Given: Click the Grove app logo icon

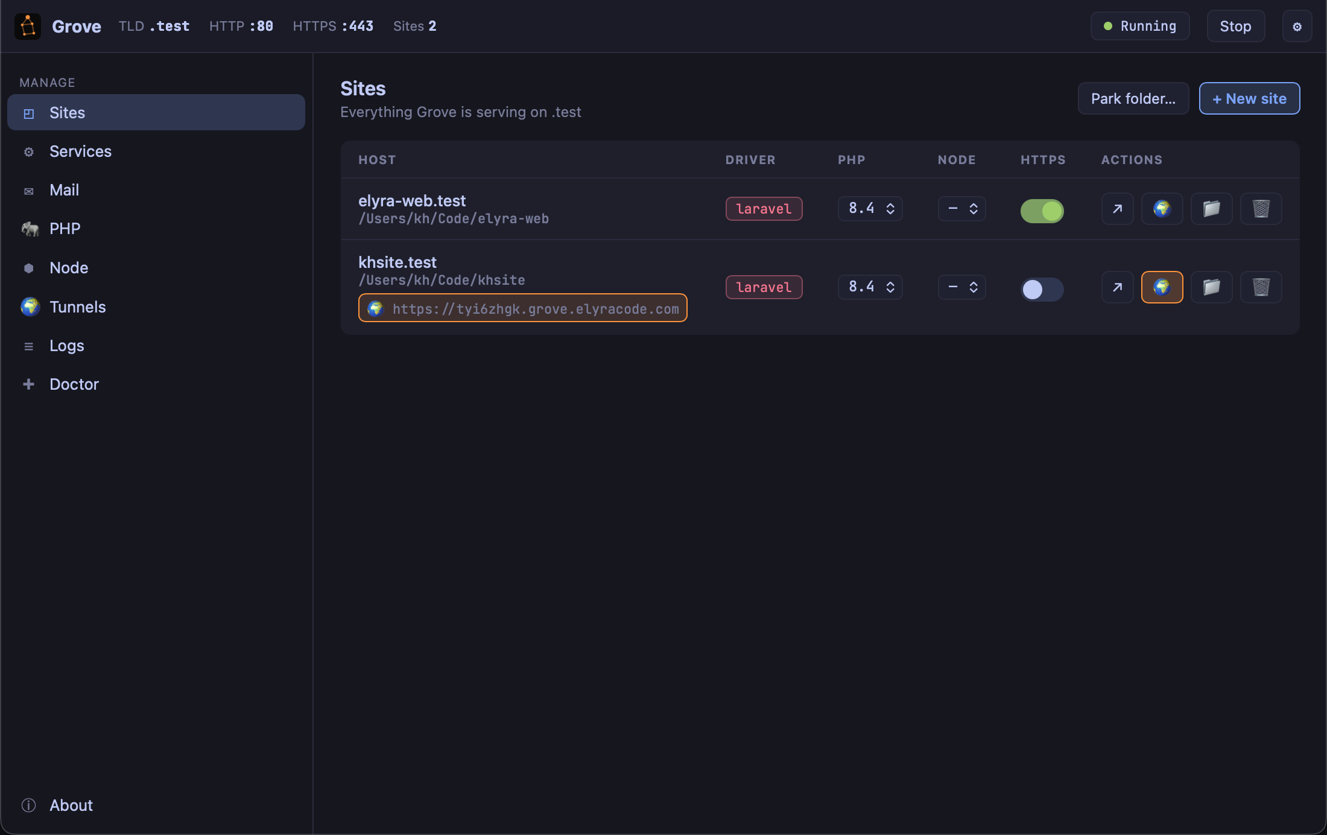Looking at the screenshot, I should (28, 26).
